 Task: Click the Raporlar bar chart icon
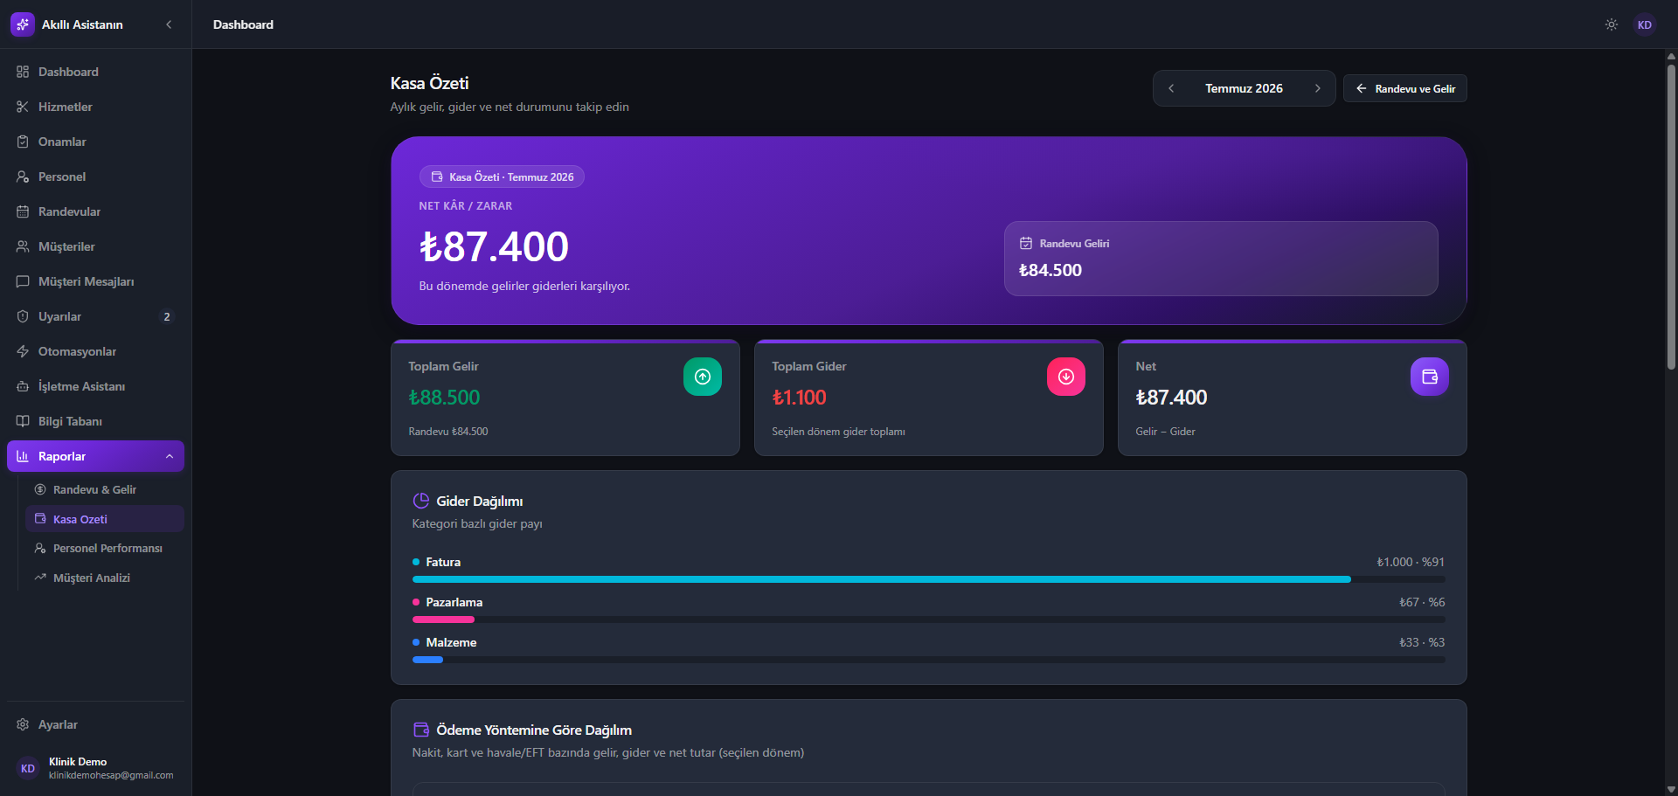tap(23, 456)
